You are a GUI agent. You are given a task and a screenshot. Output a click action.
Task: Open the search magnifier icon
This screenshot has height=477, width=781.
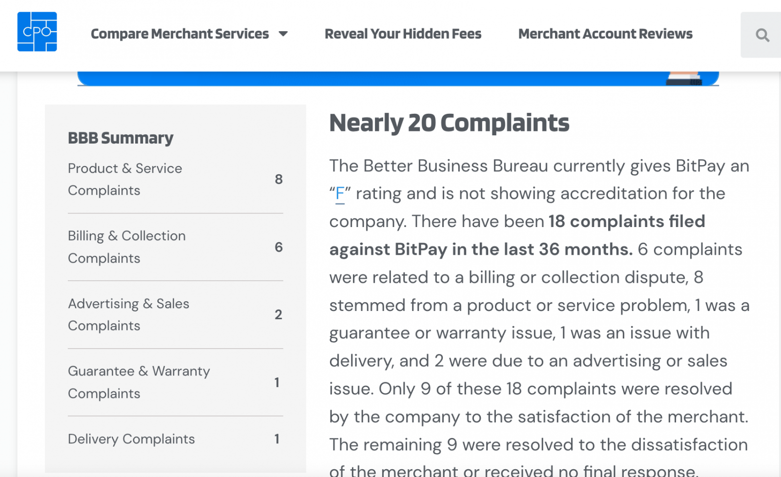pos(762,35)
